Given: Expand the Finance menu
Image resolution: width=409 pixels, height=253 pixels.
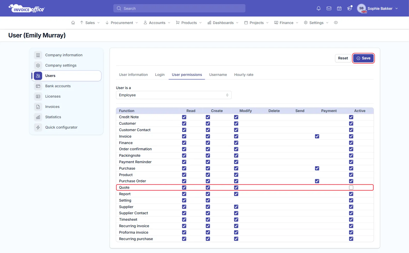Looking at the screenshot, I should coord(286,23).
